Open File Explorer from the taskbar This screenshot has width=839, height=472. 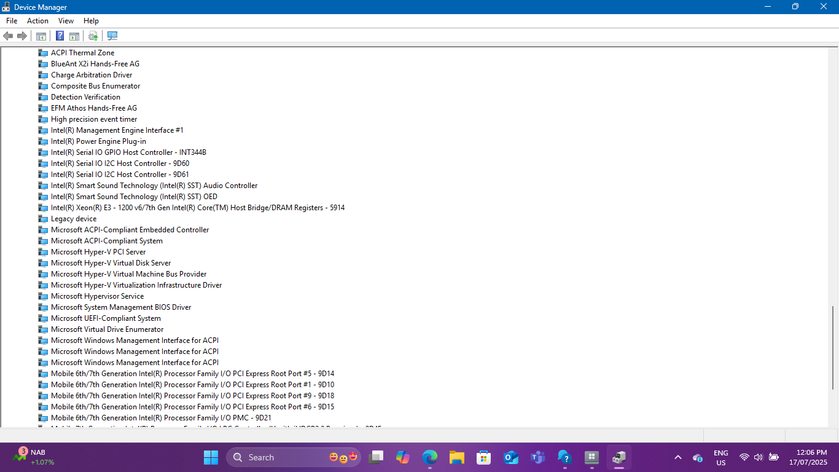point(457,457)
